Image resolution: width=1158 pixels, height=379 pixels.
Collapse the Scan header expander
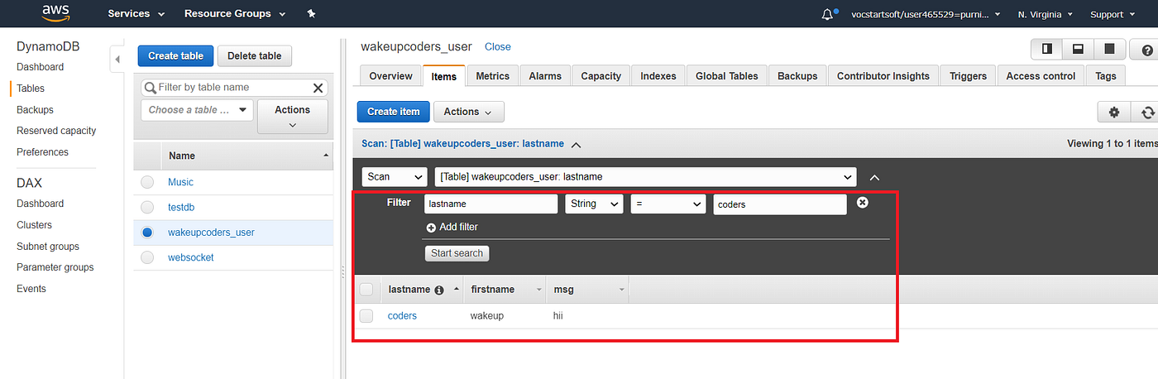tap(577, 144)
